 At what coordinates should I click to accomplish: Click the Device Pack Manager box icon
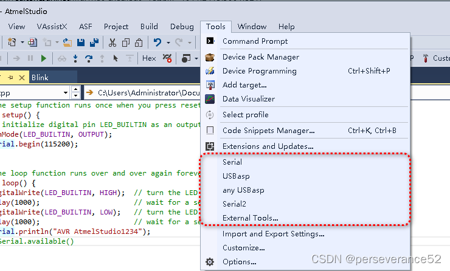(210, 57)
